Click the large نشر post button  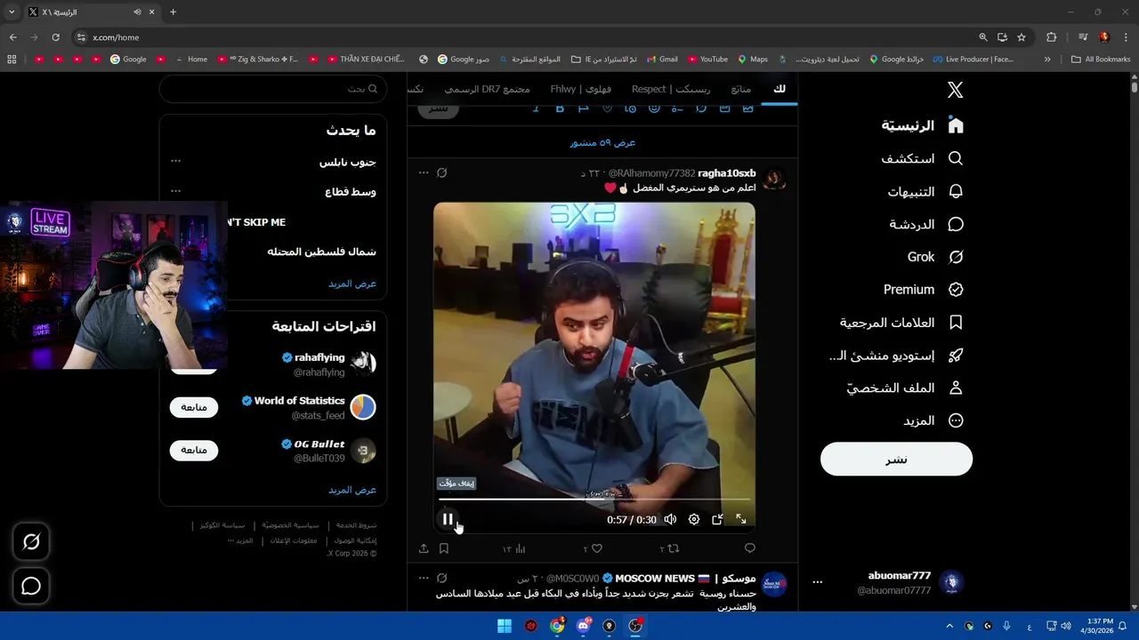(896, 459)
